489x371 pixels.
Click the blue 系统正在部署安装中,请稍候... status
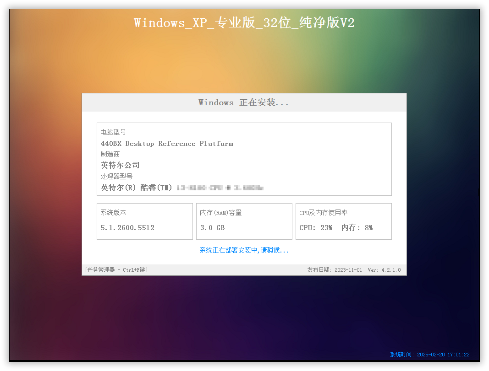[x=244, y=250]
